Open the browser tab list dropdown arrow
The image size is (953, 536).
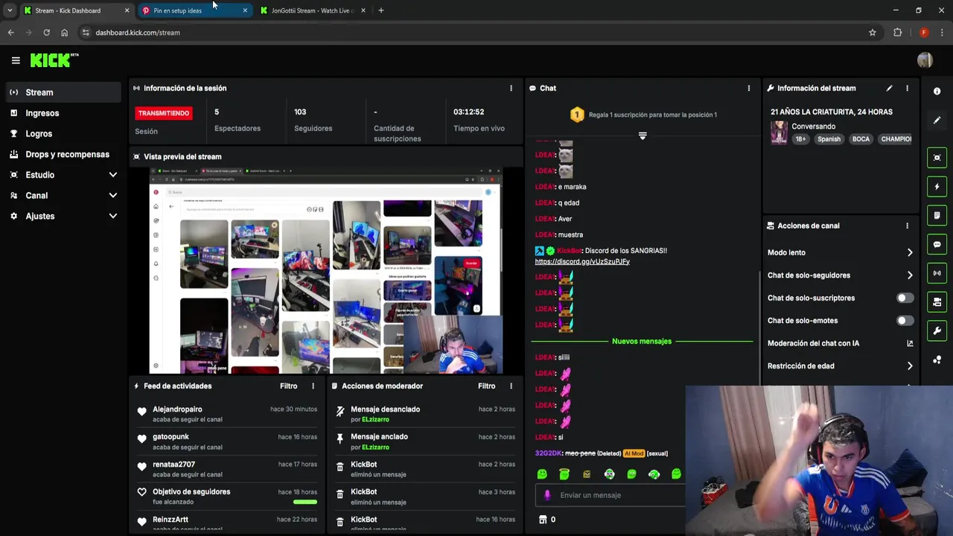10,10
